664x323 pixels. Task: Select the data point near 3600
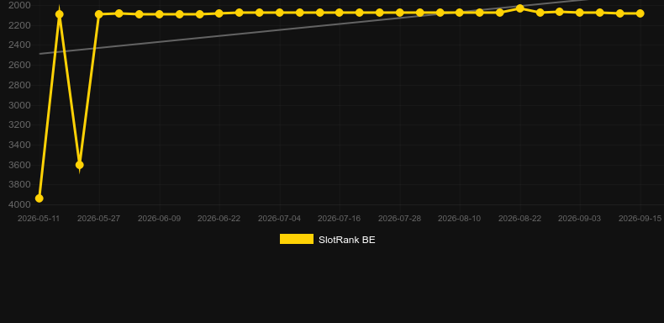tap(79, 165)
